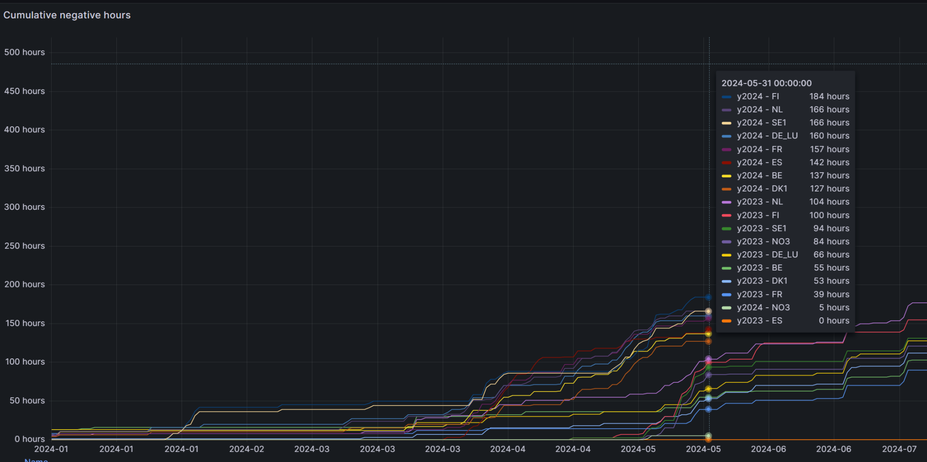Click the 142 hours value in tooltip
The image size is (927, 462).
(829, 162)
